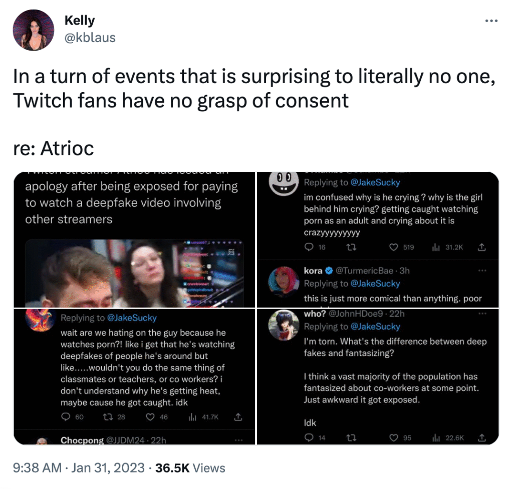
Task: Open who?'s reply three-dot menu
Action: pos(482,314)
